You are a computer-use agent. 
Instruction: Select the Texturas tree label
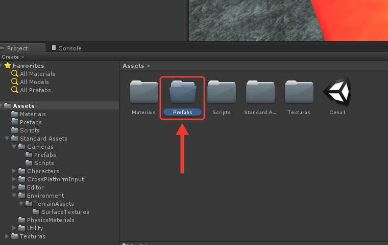tap(33, 236)
